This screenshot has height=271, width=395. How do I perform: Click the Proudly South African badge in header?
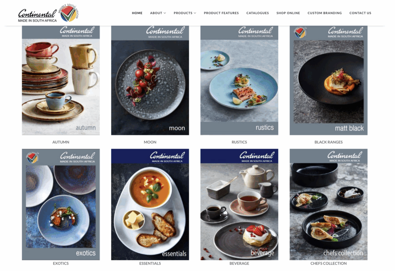click(69, 13)
